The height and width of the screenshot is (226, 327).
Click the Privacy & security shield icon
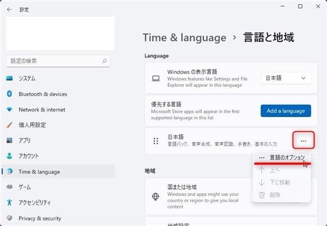click(x=9, y=218)
